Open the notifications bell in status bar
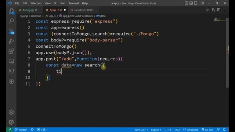The image size is (235, 132). [224, 129]
